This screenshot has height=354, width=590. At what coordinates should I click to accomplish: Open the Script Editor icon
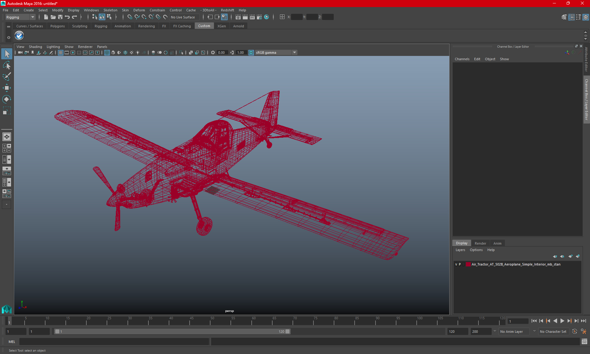[584, 341]
